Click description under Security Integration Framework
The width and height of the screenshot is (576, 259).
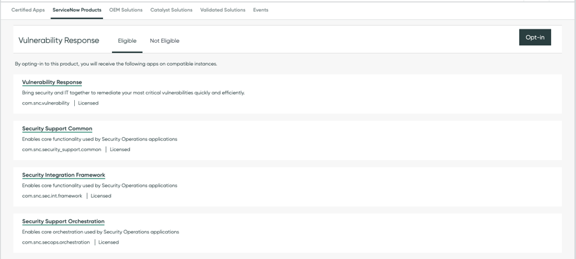pos(100,186)
